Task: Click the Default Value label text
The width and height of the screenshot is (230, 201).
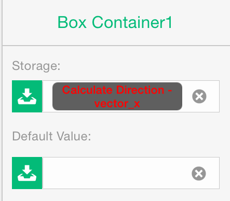Action: pyautogui.click(x=51, y=136)
